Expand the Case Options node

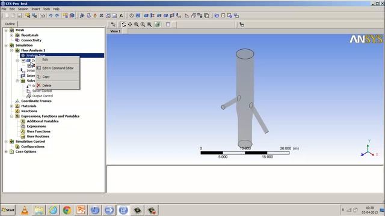tap(6, 152)
